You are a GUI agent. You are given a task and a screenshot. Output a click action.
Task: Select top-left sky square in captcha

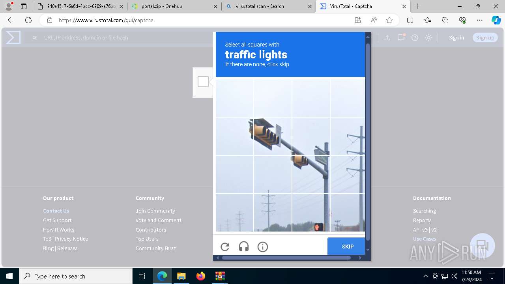tap(235, 98)
